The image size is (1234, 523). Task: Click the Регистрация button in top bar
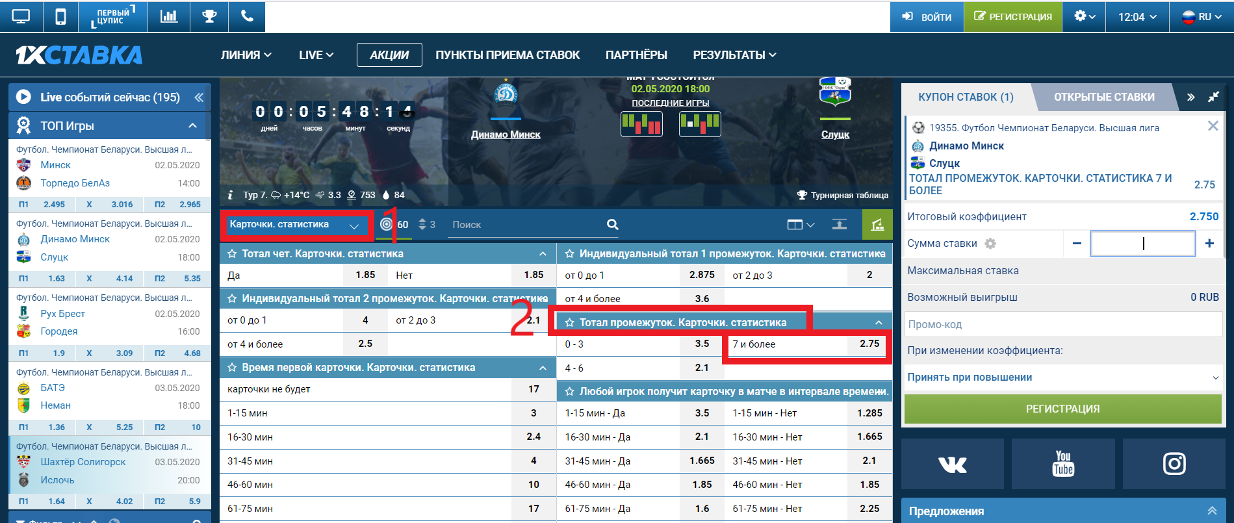[x=1013, y=16]
